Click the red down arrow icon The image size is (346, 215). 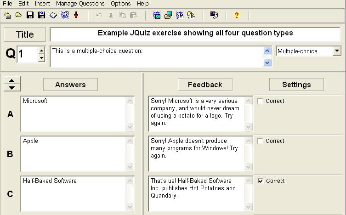pyautogui.click(x=76, y=16)
